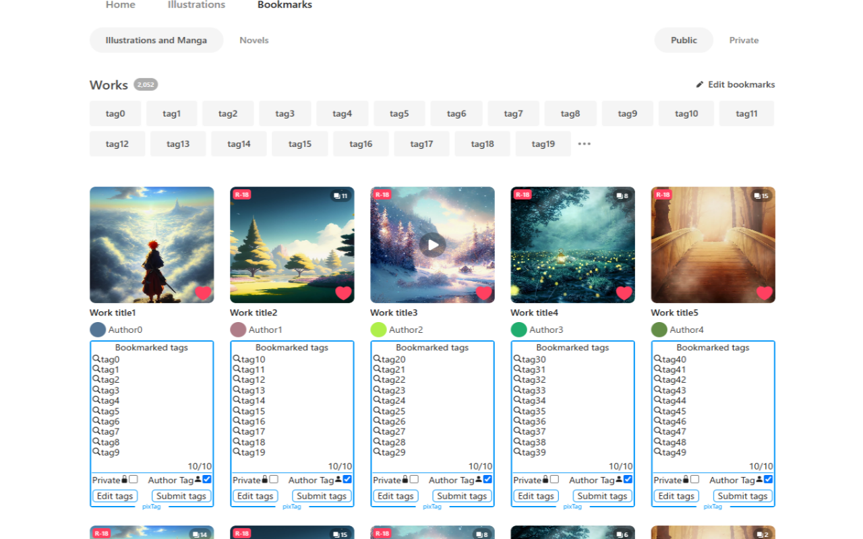Screen dimensions: 863x539
Task: Filter works by tag16 chip
Action: tap(361, 144)
